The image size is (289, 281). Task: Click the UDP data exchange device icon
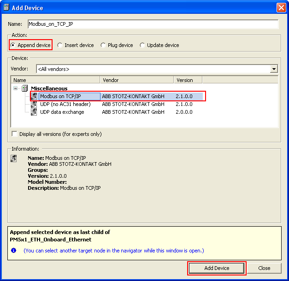34,112
